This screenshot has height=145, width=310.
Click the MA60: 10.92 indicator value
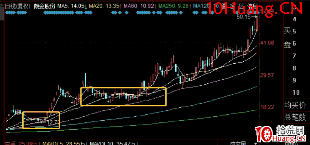(x=140, y=6)
